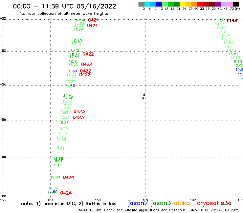243x213 pixels.
Task: Select the purple legend color block
Action: pos(218,4)
